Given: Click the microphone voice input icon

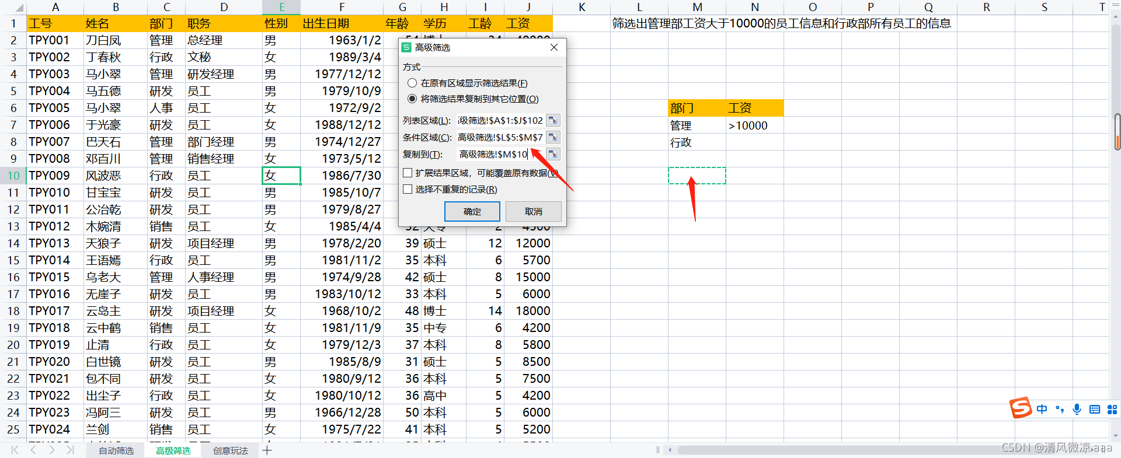Looking at the screenshot, I should pos(1077,409).
